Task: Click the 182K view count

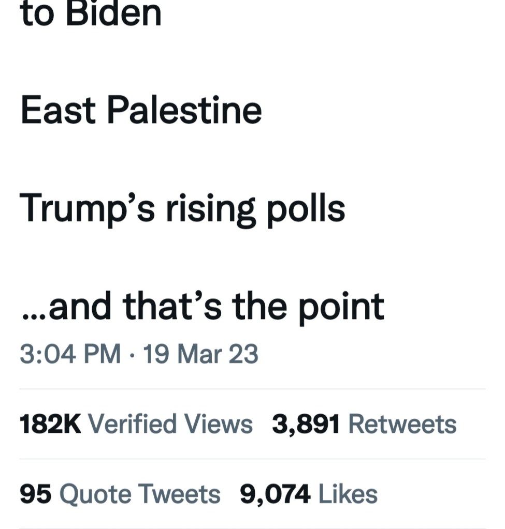Action: pyautogui.click(x=50, y=425)
